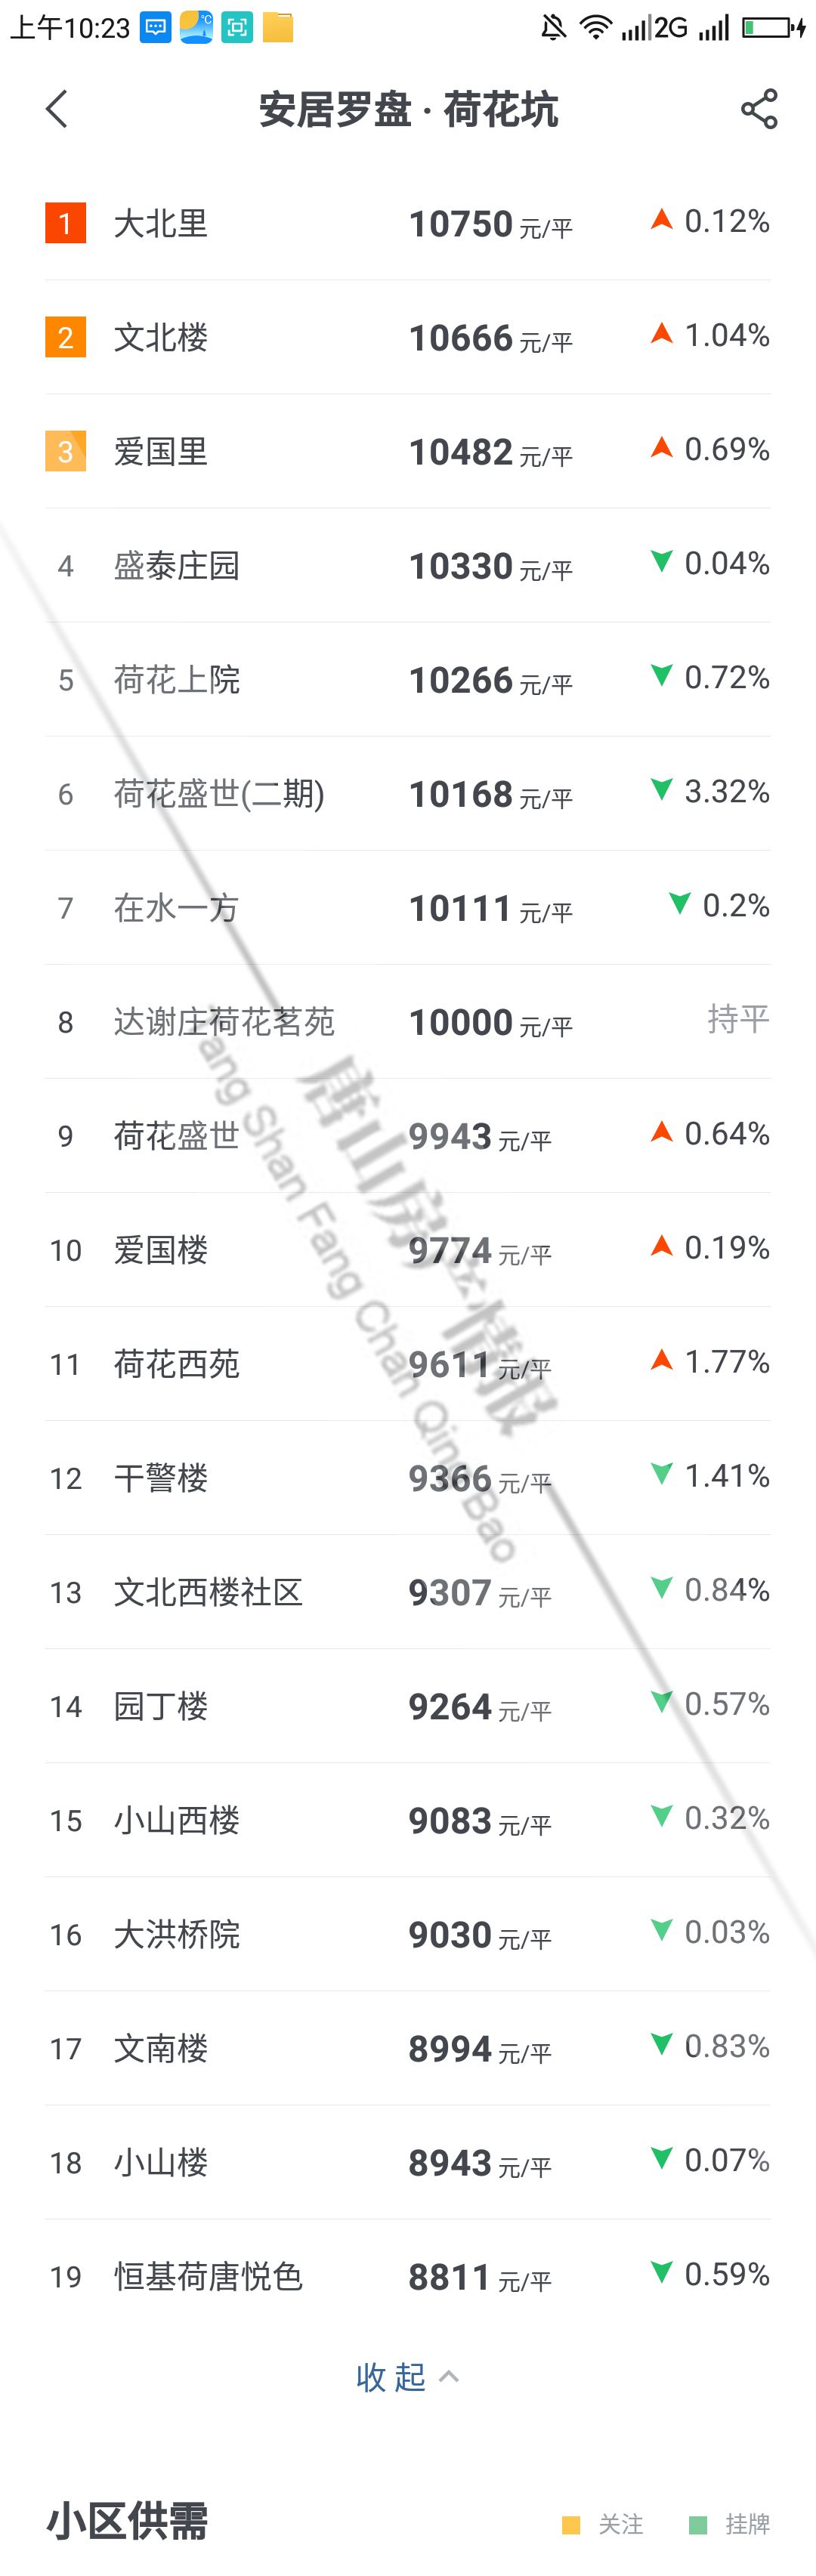Collapse the list with 收起
The image size is (816, 2576).
pyautogui.click(x=391, y=2377)
